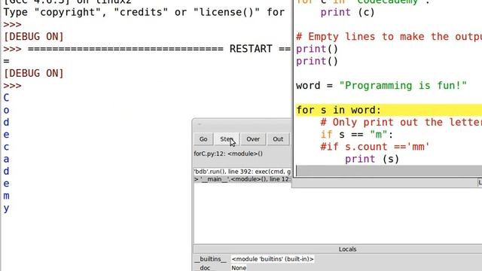
Task: Click the RESTART line in the shell
Action: (147, 49)
